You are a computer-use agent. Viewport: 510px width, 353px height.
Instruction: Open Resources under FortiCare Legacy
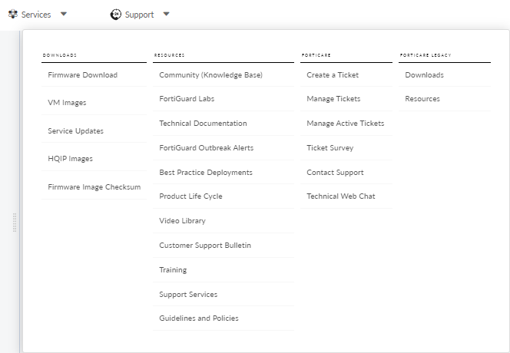pyautogui.click(x=422, y=99)
